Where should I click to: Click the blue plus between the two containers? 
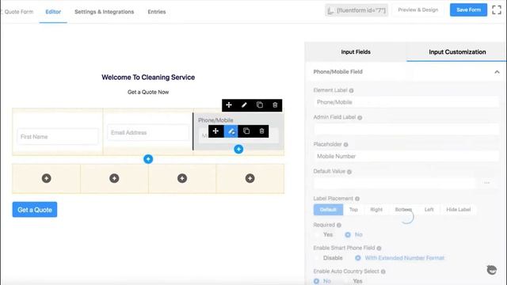click(148, 159)
